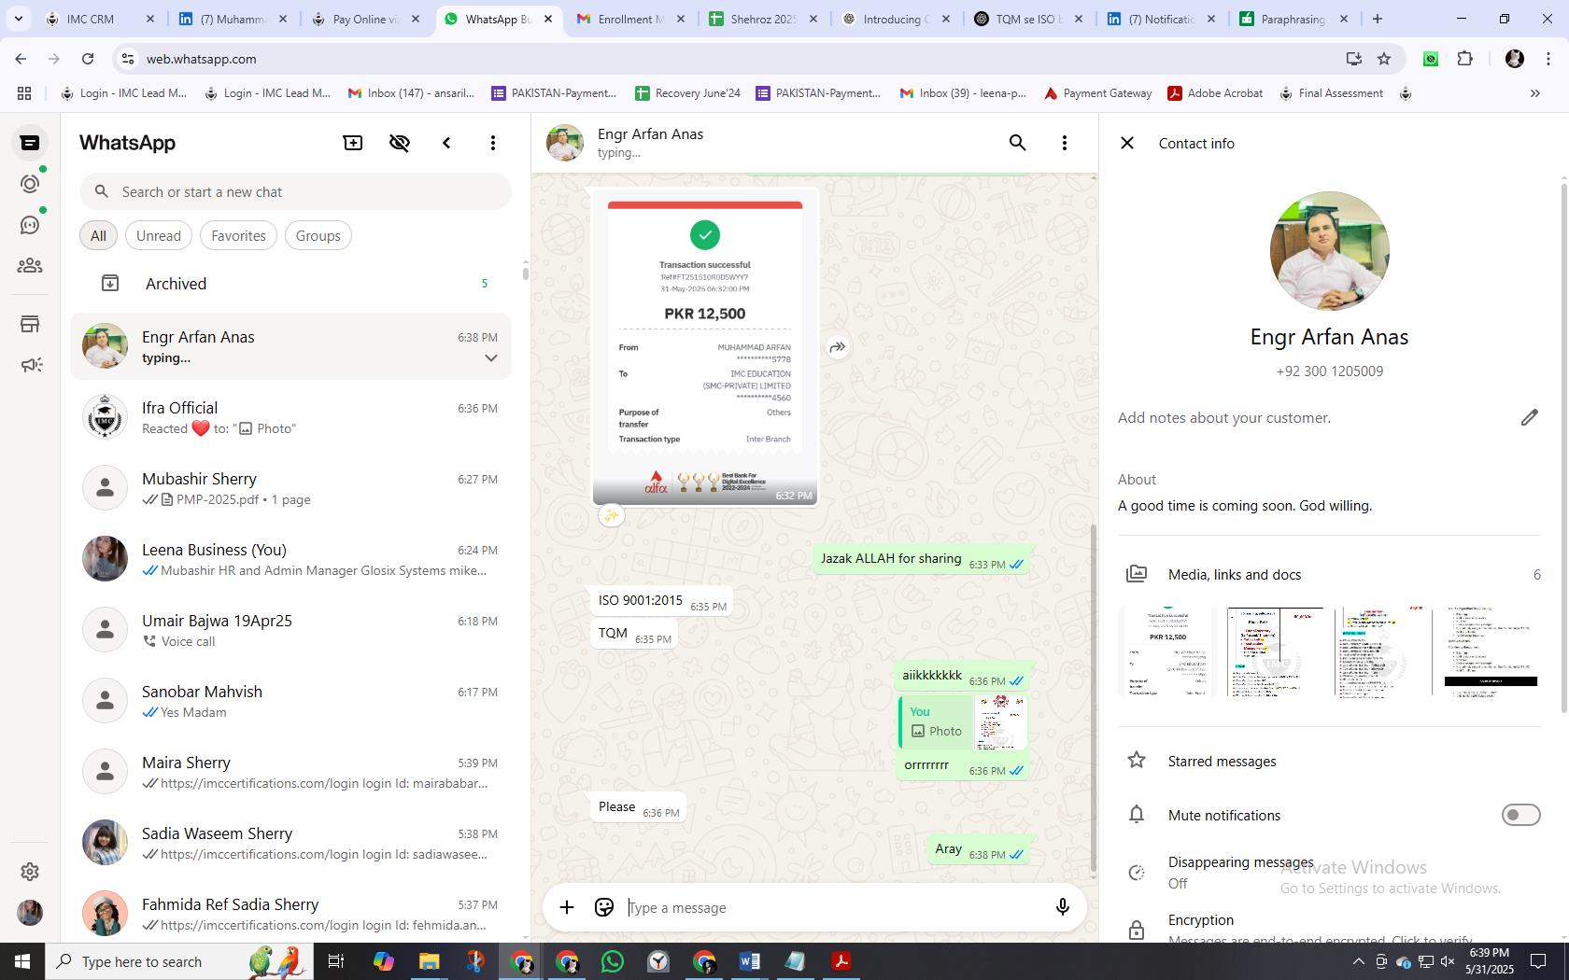The height and width of the screenshot is (980, 1569).
Task: Click media count 6 to view all
Action: click(1536, 574)
